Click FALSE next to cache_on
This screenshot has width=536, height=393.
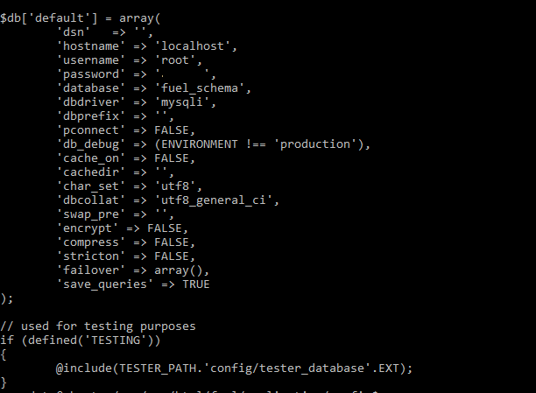(x=172, y=158)
